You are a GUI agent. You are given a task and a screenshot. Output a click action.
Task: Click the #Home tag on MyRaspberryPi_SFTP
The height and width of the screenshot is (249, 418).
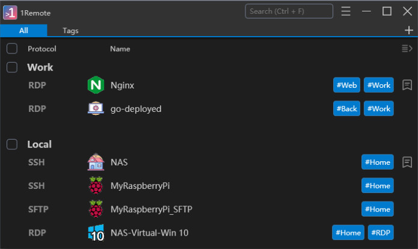coord(378,209)
